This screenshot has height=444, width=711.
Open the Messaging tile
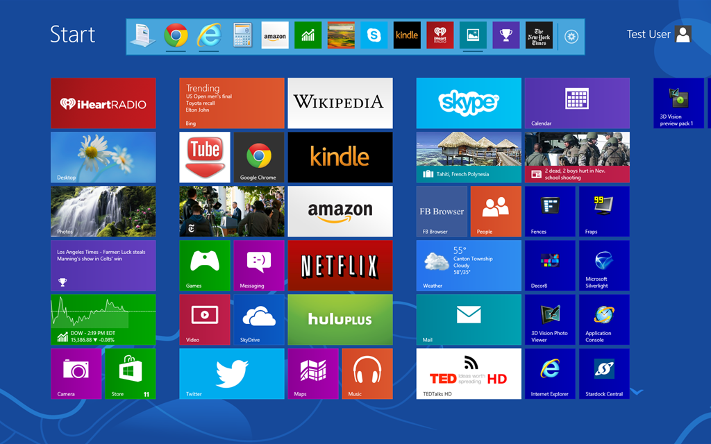259,266
